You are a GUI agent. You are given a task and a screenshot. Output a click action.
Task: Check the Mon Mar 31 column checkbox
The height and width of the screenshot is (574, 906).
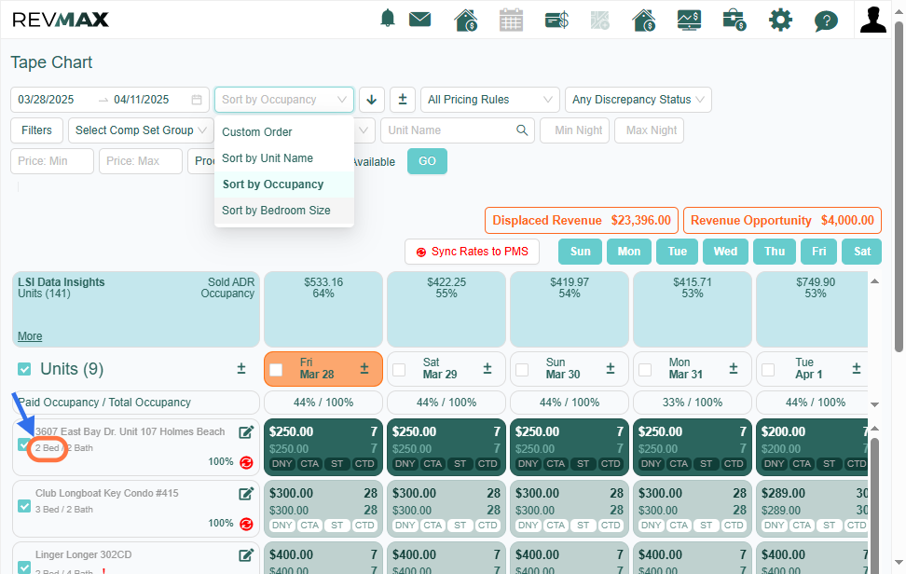click(645, 370)
